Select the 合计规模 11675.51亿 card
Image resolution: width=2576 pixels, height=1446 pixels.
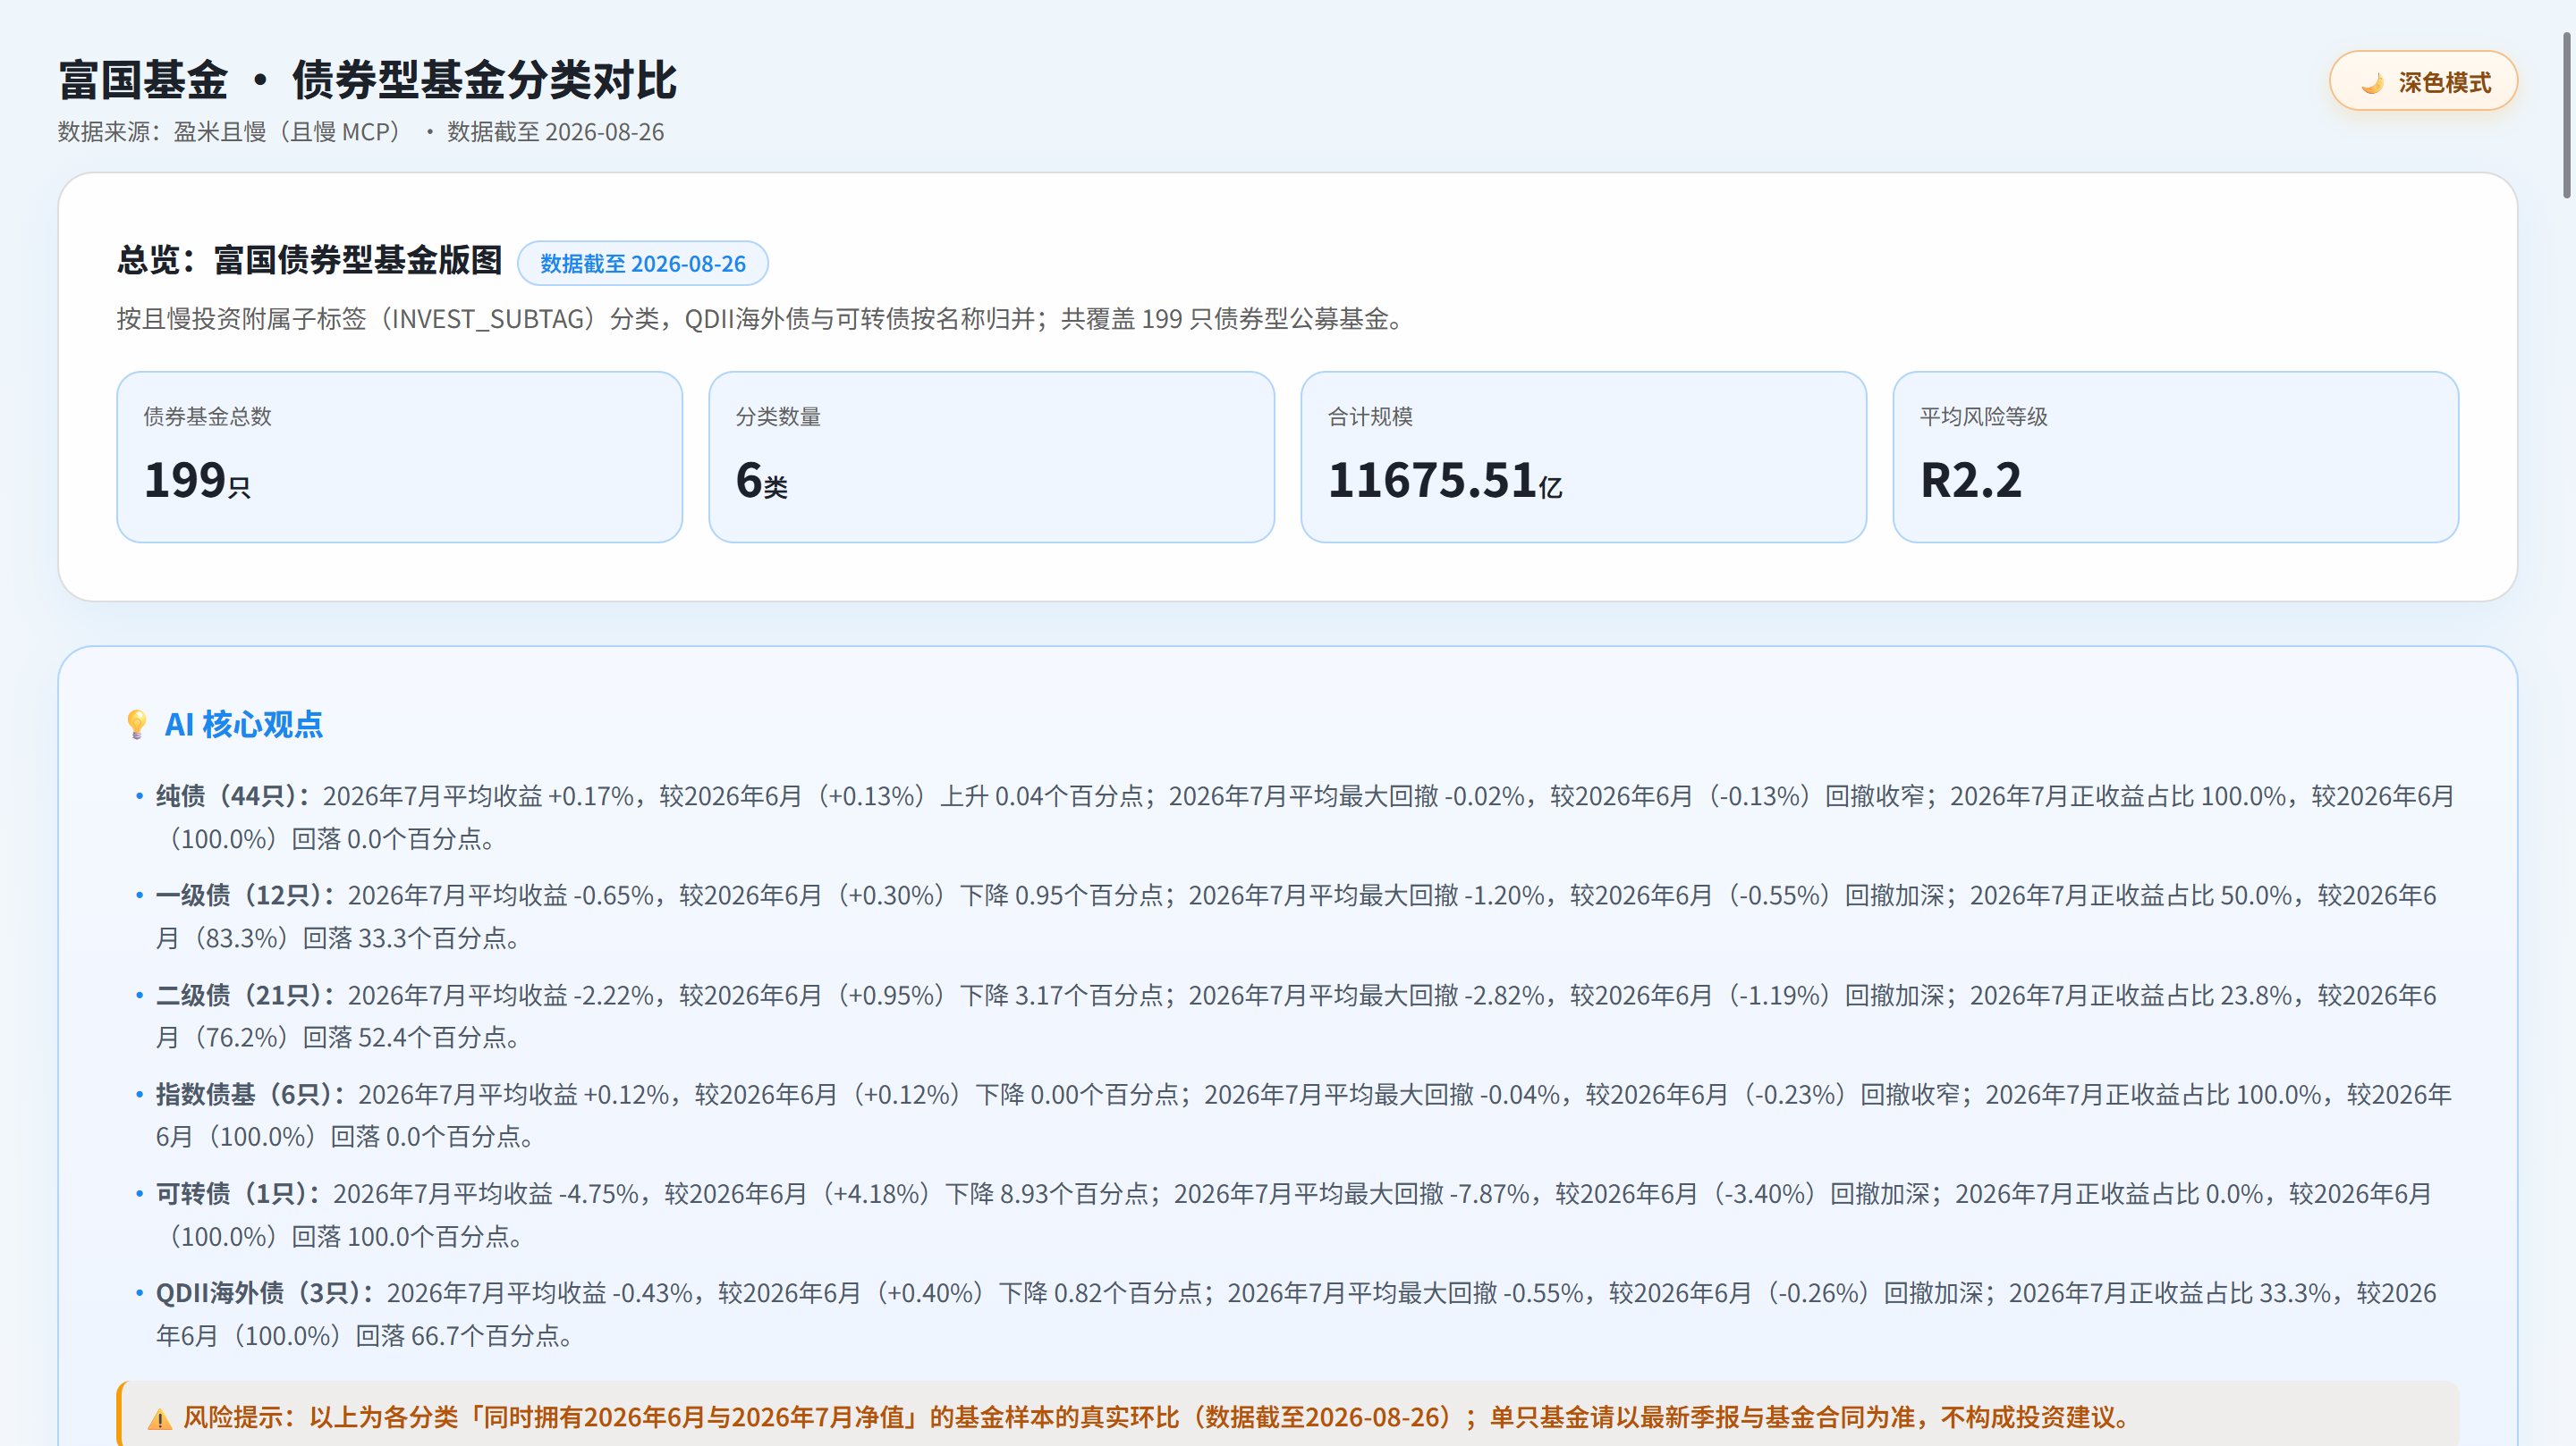(x=1583, y=458)
